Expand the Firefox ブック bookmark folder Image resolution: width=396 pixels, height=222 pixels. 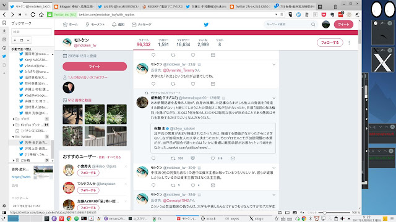tap(14, 125)
